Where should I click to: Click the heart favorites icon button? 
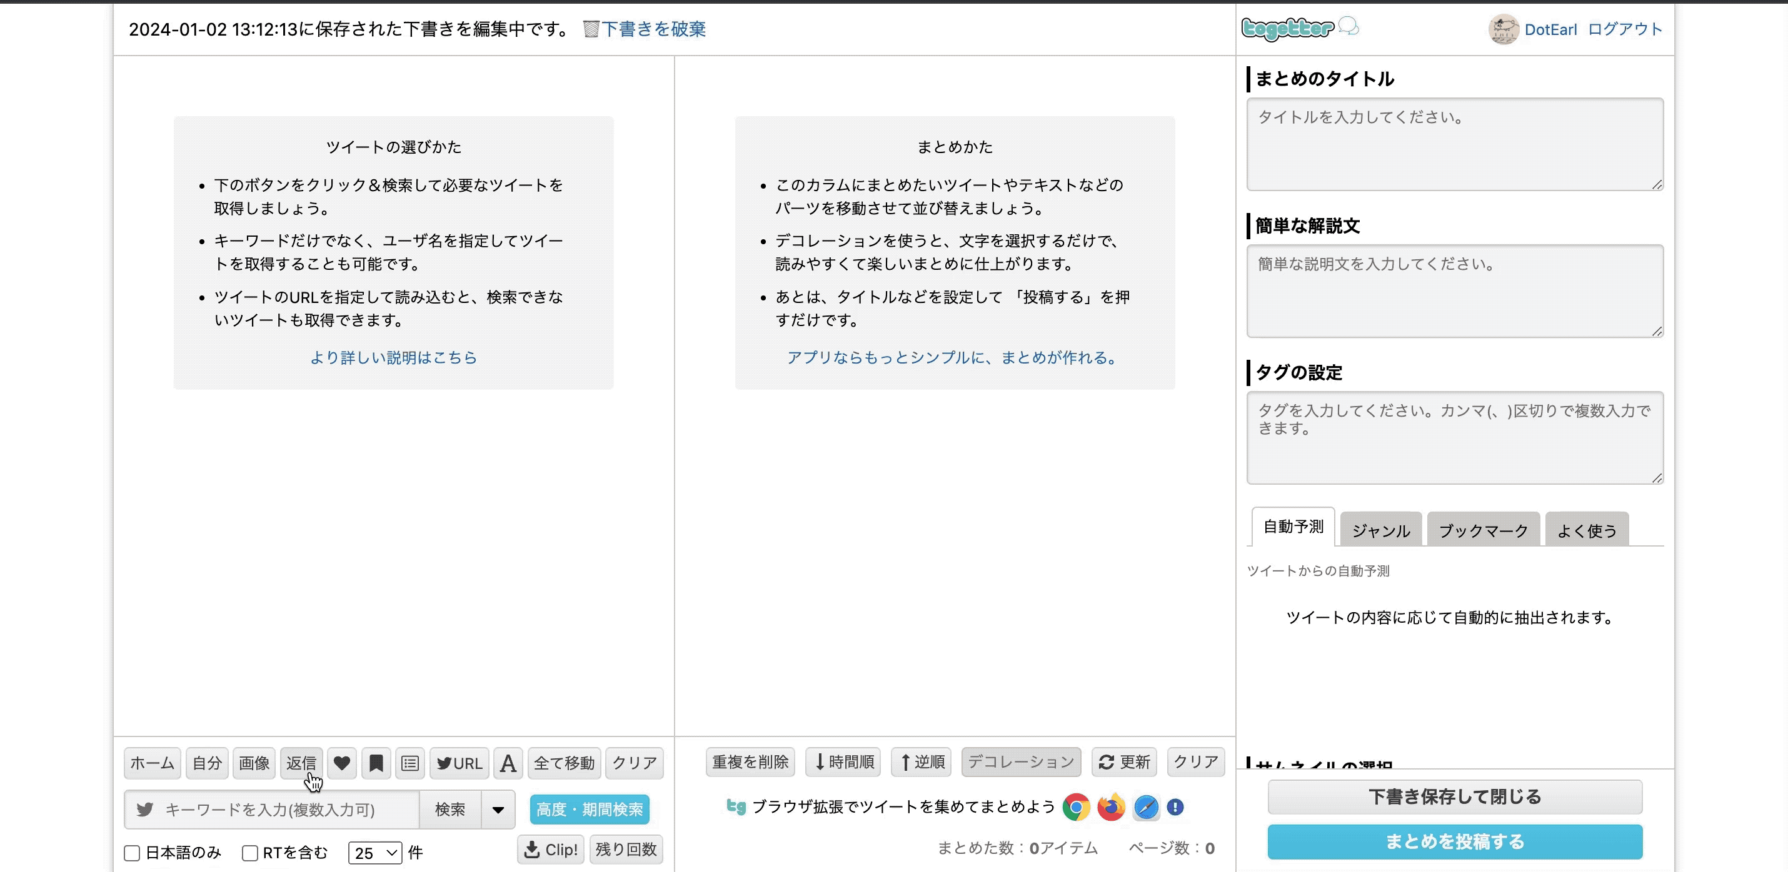coord(341,763)
